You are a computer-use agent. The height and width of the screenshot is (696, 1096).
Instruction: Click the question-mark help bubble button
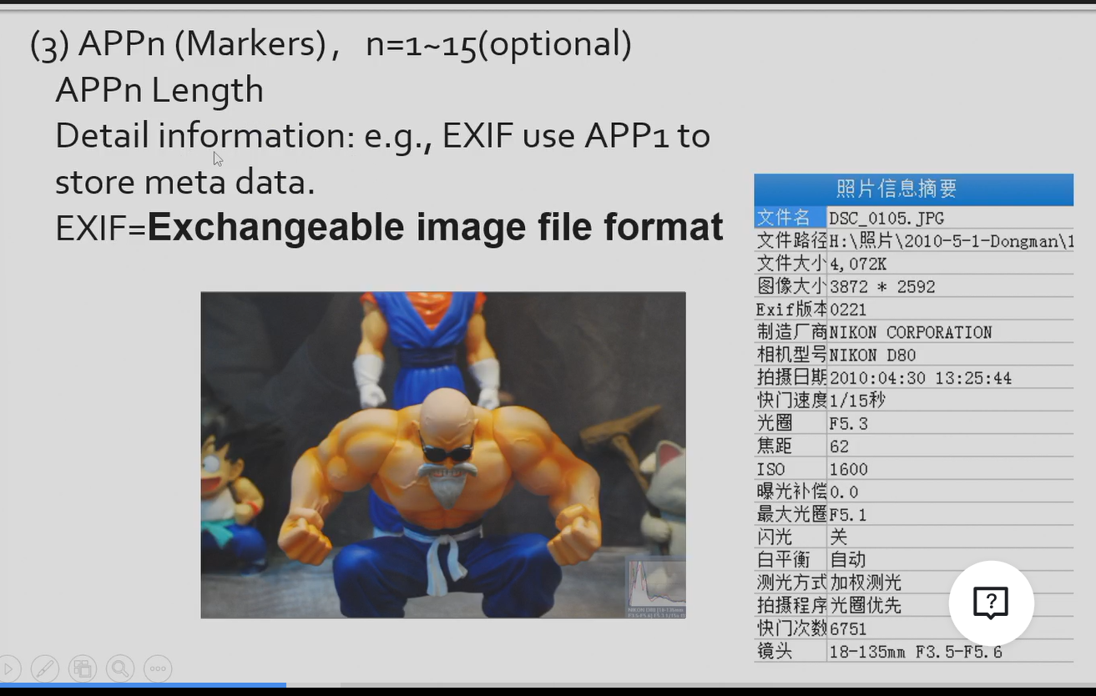[x=992, y=603]
